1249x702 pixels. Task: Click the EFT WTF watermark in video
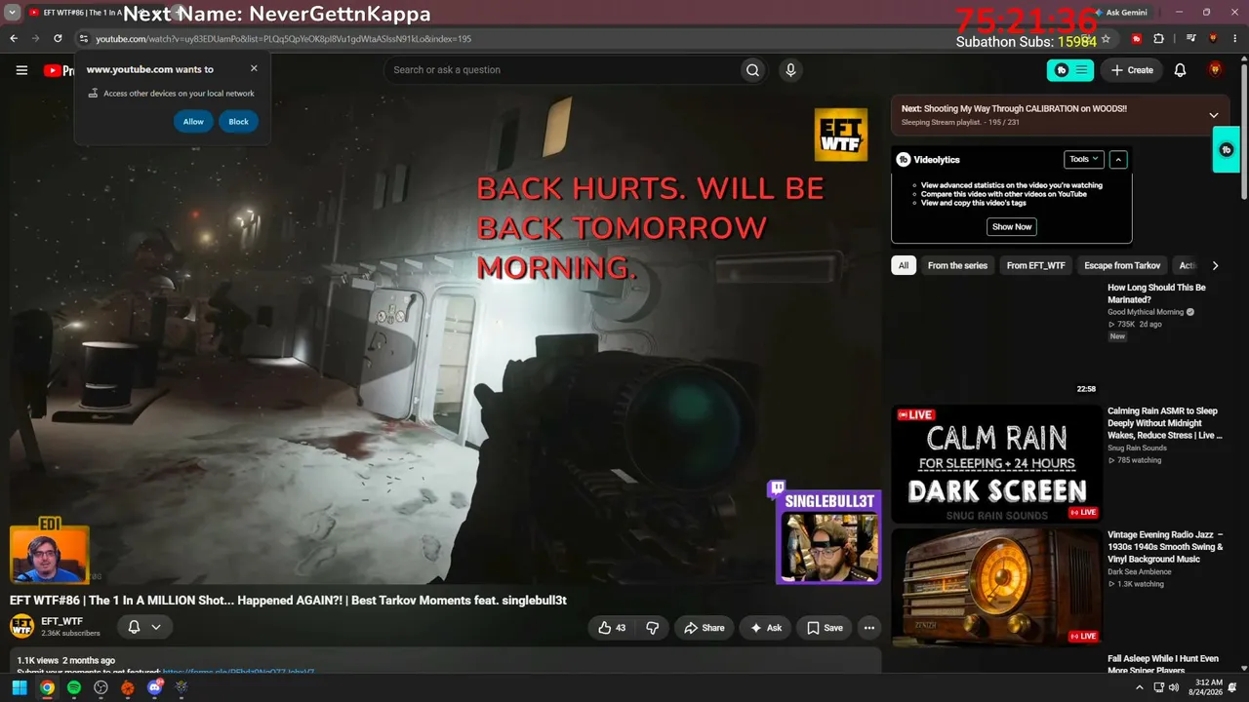pos(840,134)
